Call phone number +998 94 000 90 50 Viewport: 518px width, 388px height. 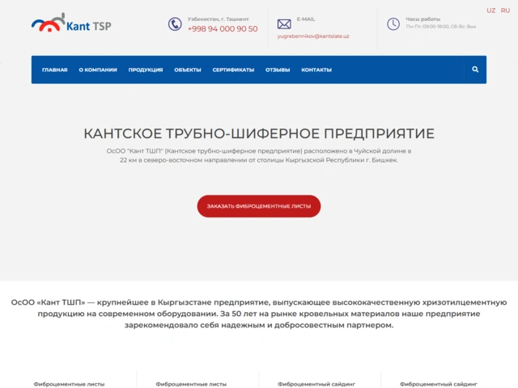click(223, 29)
